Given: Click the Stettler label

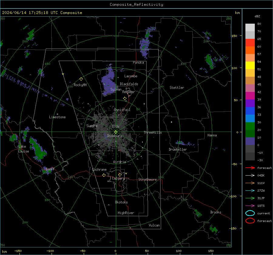Looking at the screenshot, I should pyautogui.click(x=177, y=88).
